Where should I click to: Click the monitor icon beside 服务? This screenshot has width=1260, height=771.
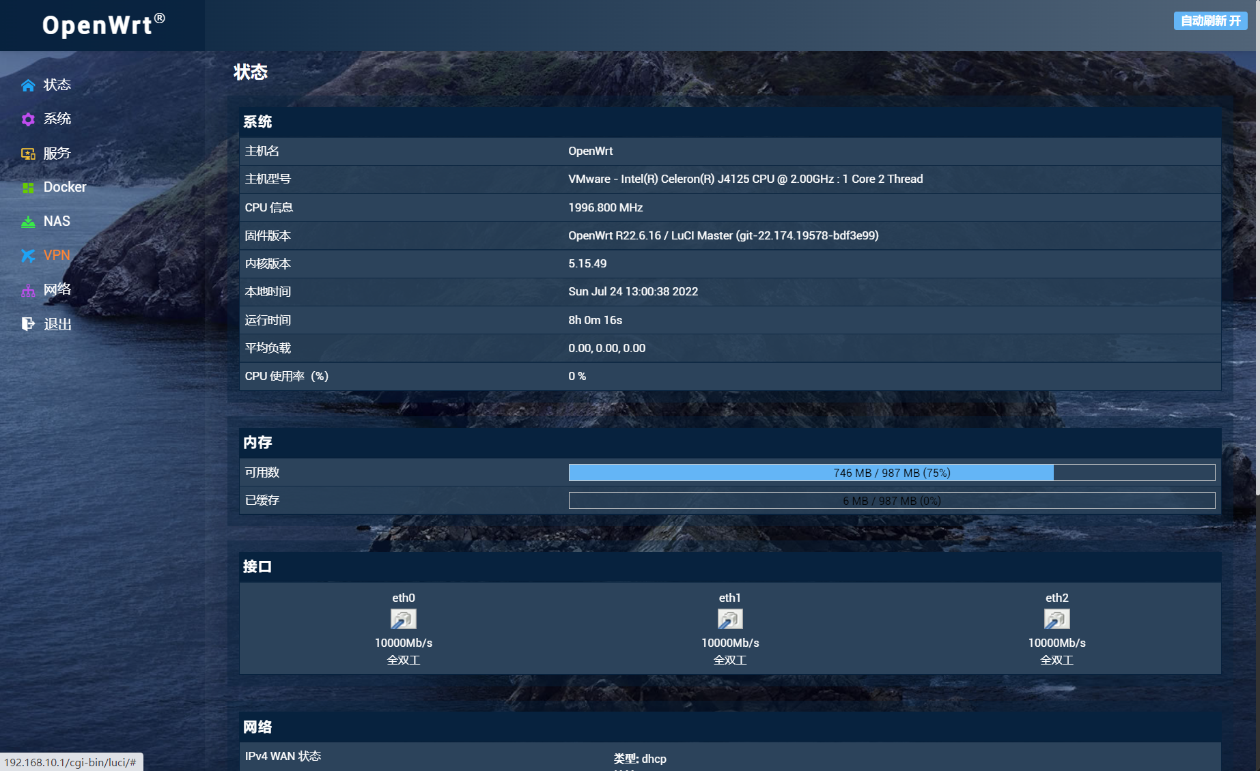(x=28, y=154)
